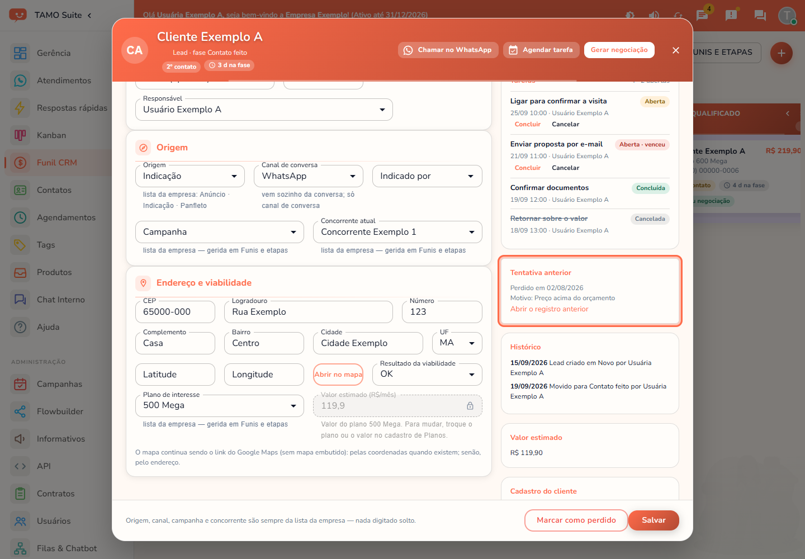This screenshot has width=805, height=559.
Task: Click the Agendar tarefa button
Action: pos(541,50)
